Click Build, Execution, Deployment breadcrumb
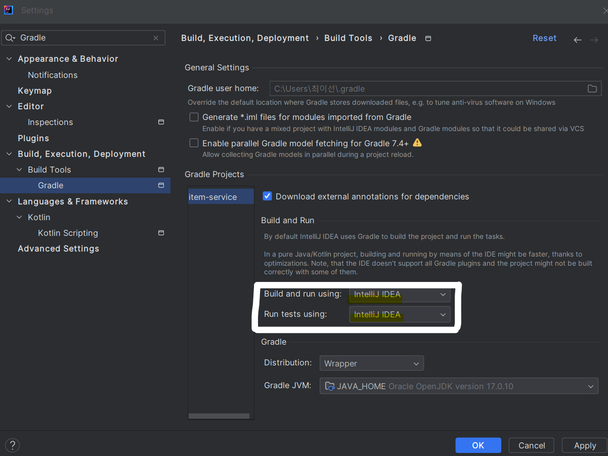608x456 pixels. (x=245, y=38)
